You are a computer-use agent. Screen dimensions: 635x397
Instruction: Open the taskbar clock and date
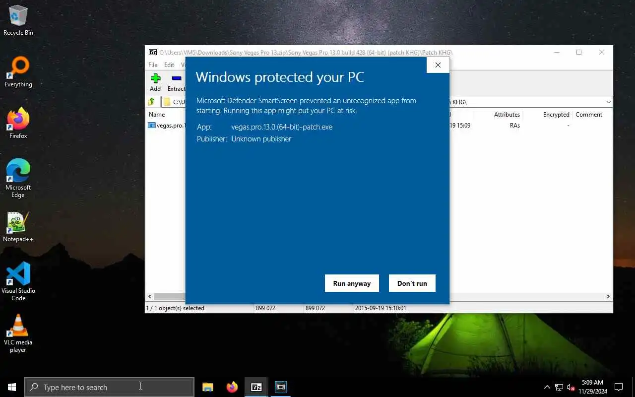point(592,387)
